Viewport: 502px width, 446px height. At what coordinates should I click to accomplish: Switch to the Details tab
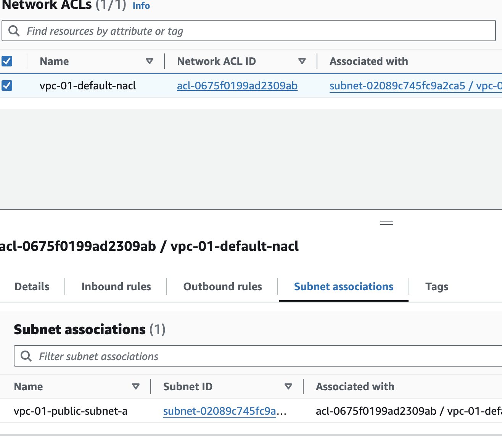[x=32, y=286]
